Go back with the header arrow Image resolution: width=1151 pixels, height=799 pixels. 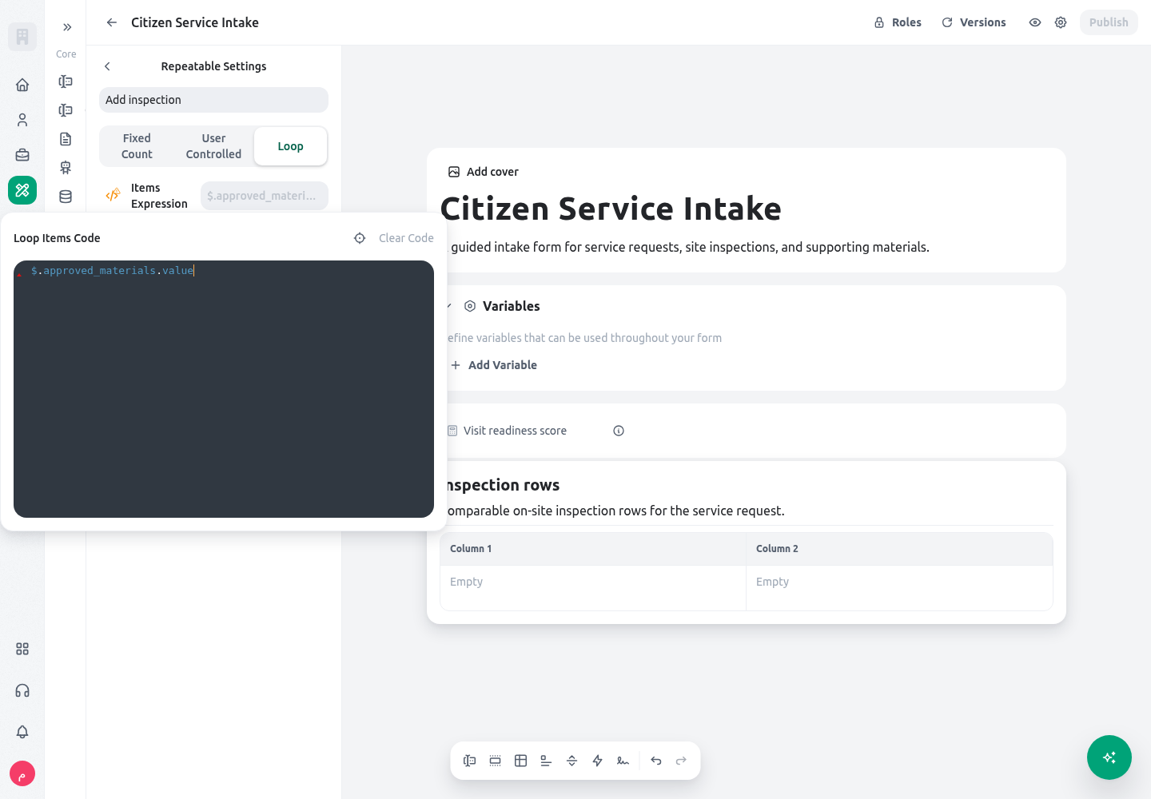click(112, 22)
